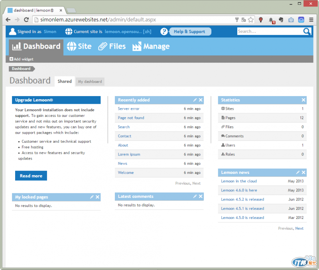Click the Evernote elephant extension
The height and width of the screenshot is (270, 319).
(281, 20)
